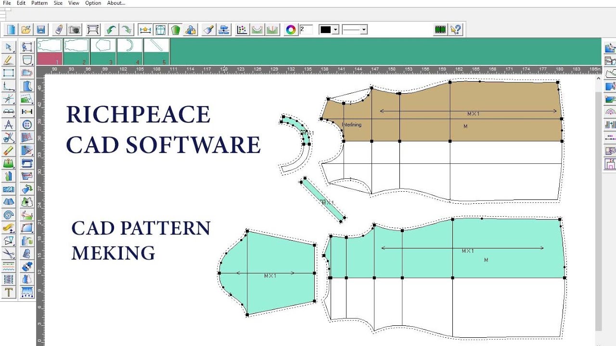Select the compass tool
This screenshot has height=346, width=616.
tap(9, 125)
